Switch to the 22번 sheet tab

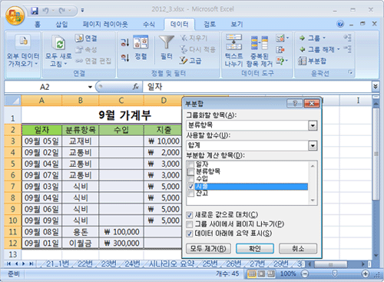coord(84,264)
